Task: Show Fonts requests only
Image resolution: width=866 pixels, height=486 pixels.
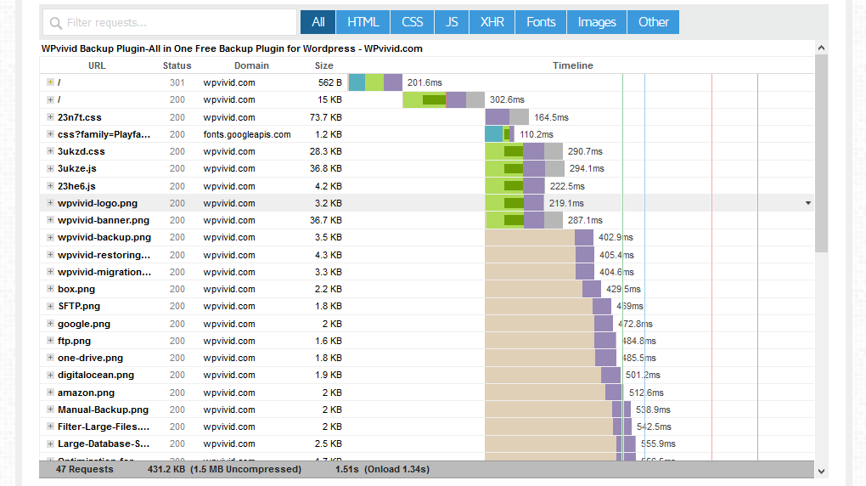Action: click(541, 22)
